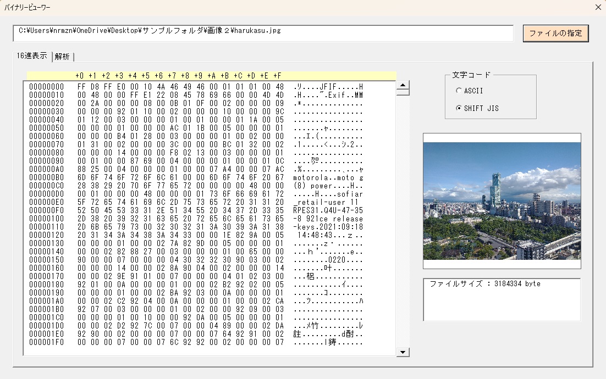
Task: Select the 16進表示 tab
Action: pyautogui.click(x=31, y=56)
